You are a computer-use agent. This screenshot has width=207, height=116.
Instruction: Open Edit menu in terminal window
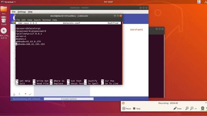coord(24,20)
